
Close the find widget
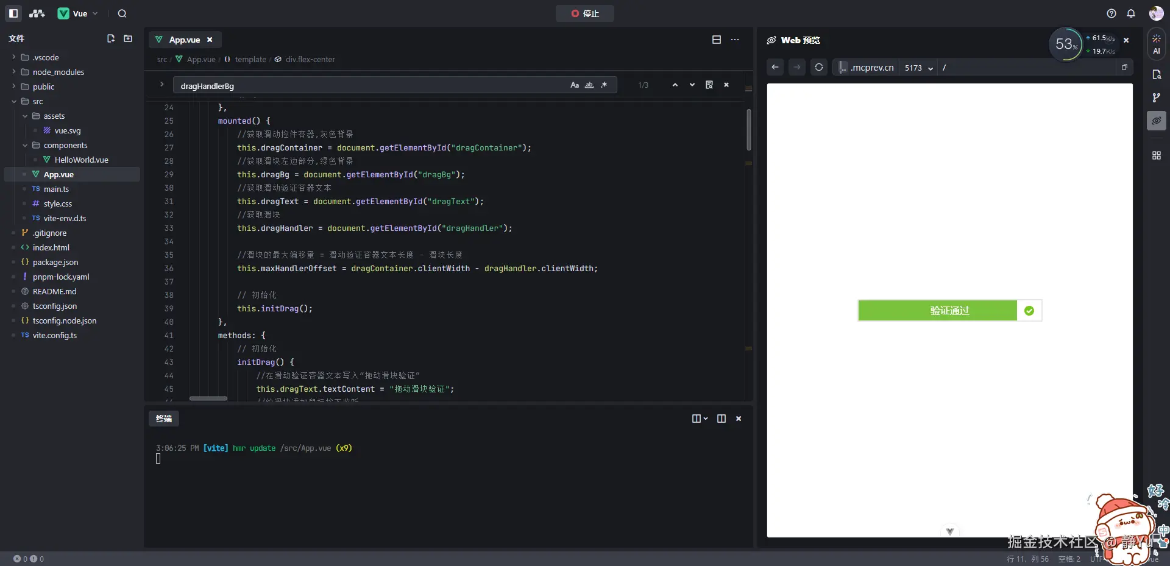click(x=726, y=85)
